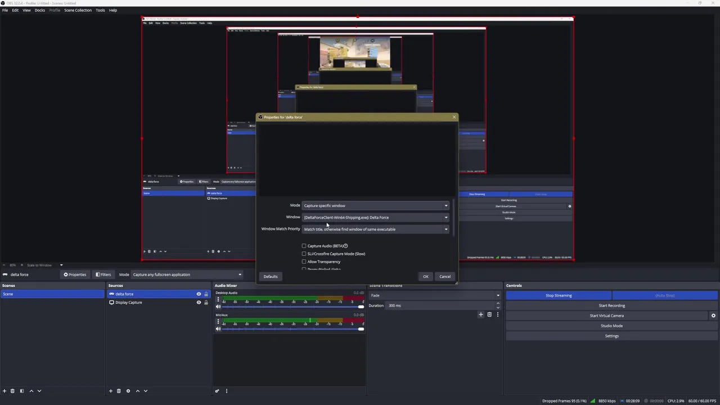Open the Docks menu

[40, 10]
